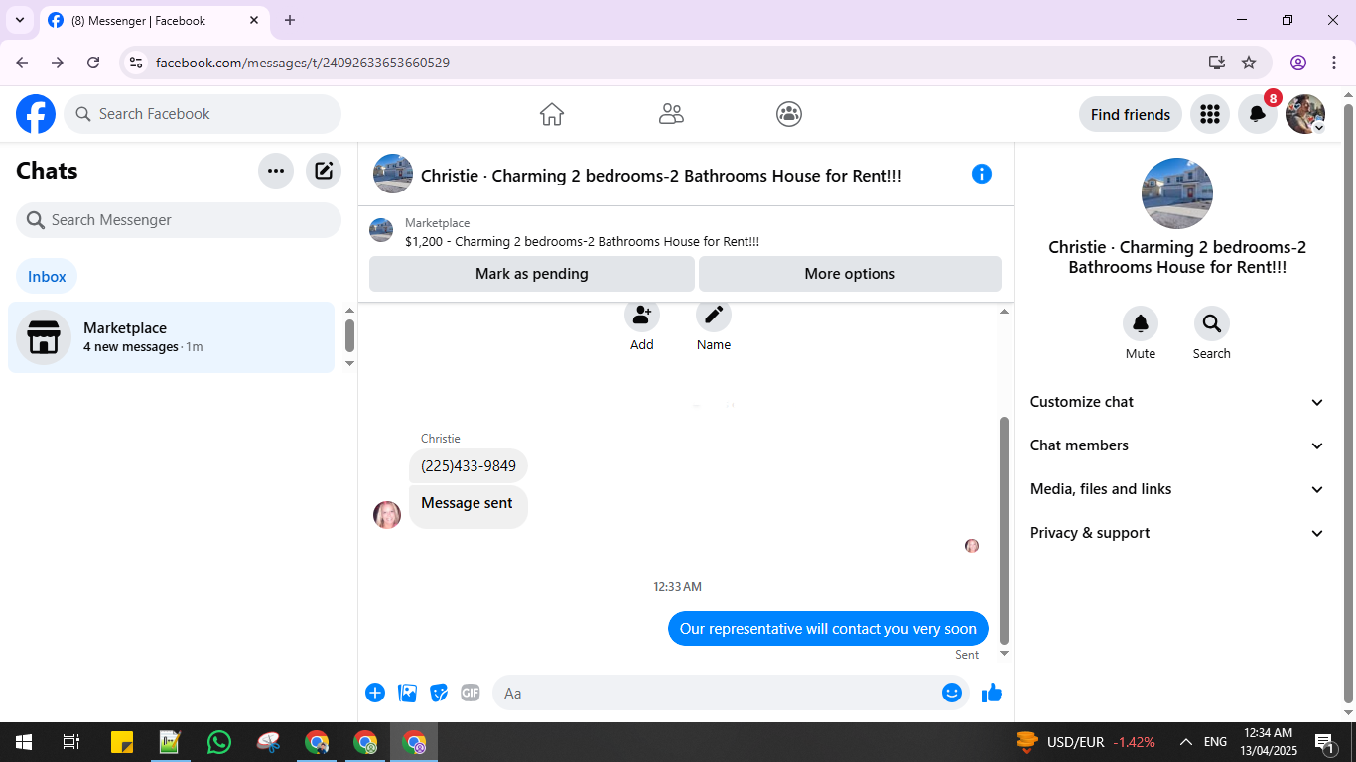Click the Find friends button
The width and height of the screenshot is (1356, 762).
click(x=1131, y=114)
